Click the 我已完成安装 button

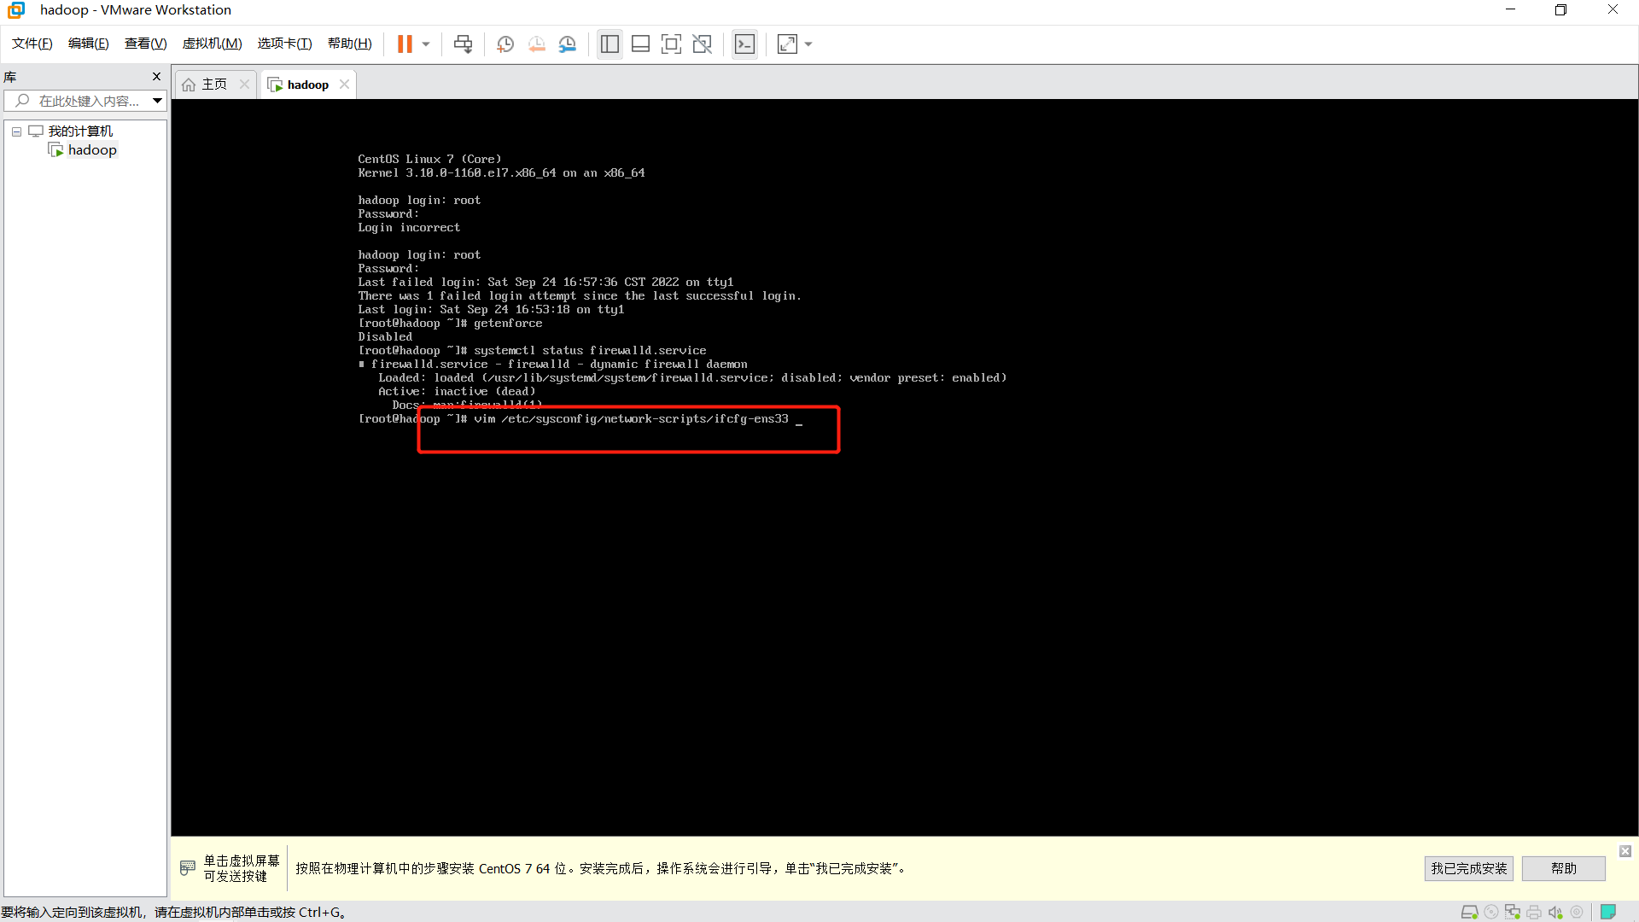1468,868
